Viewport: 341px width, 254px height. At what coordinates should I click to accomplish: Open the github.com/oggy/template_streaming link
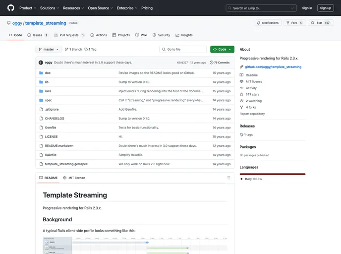coord(273,66)
